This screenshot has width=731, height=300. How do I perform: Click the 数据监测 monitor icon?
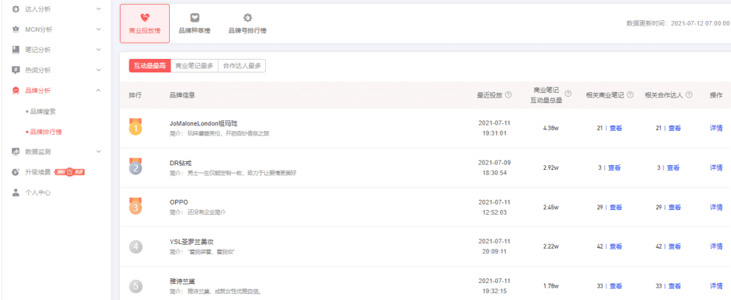(16, 152)
